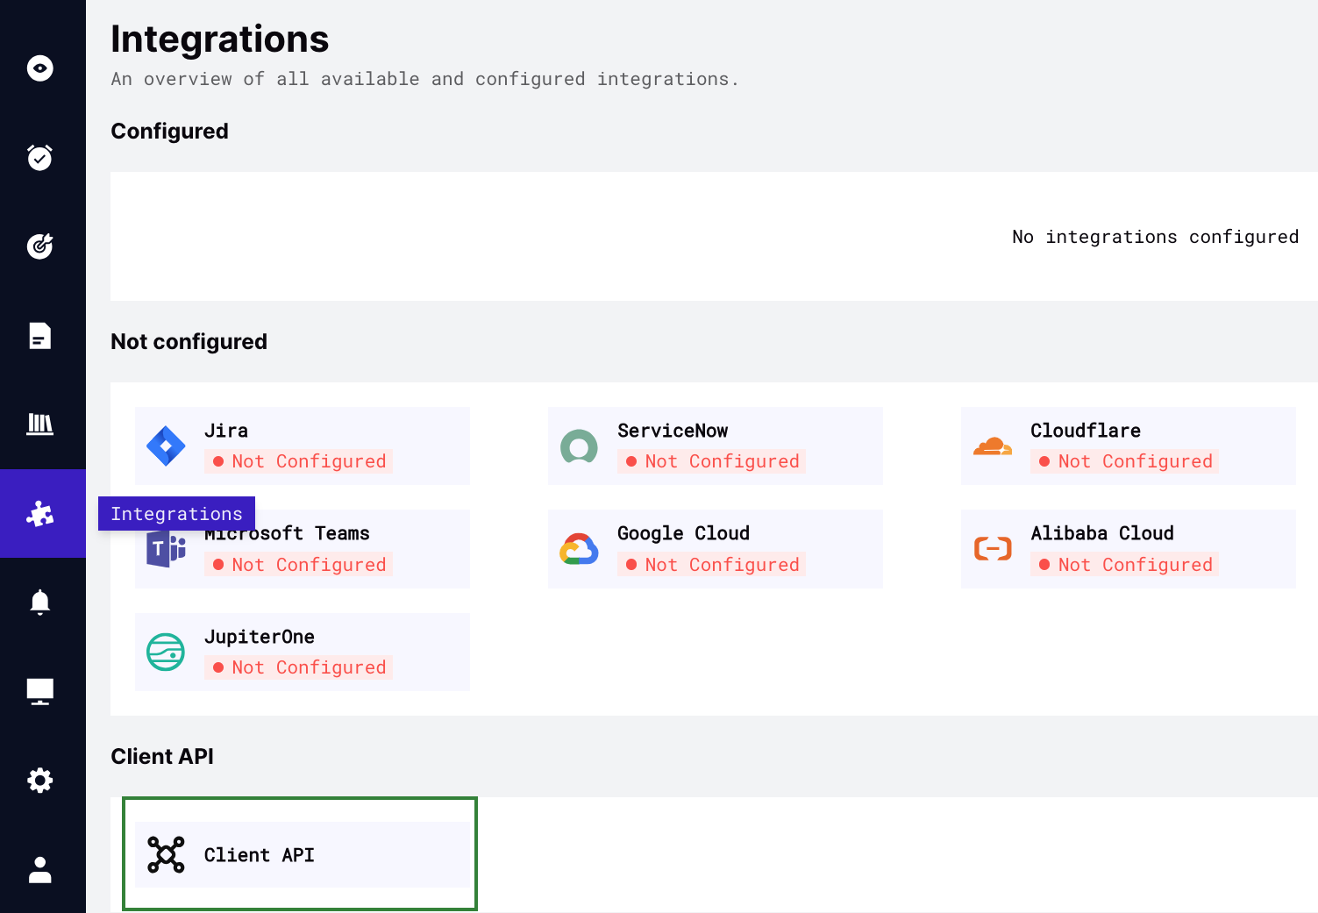Click Microsoft Teams' Not Configured status badge
1318x913 pixels.
click(x=298, y=565)
